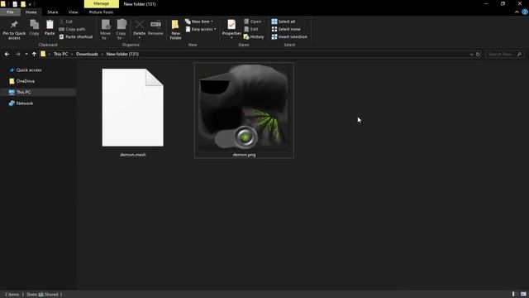Click Paste shortcut command
Screen dimensions: 529x298
coord(76,36)
